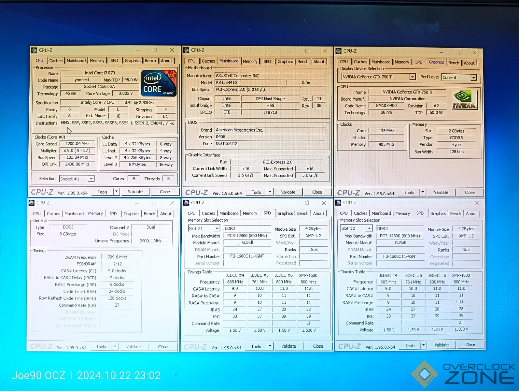The height and width of the screenshot is (391, 519).
Task: Click CPU-Z app icon in Memory window title bar
Action: [x=32, y=203]
